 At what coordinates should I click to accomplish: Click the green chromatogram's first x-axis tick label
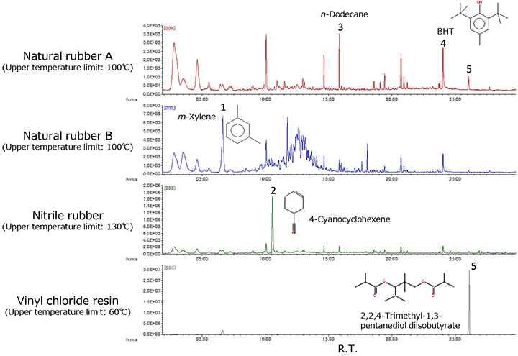click(202, 259)
